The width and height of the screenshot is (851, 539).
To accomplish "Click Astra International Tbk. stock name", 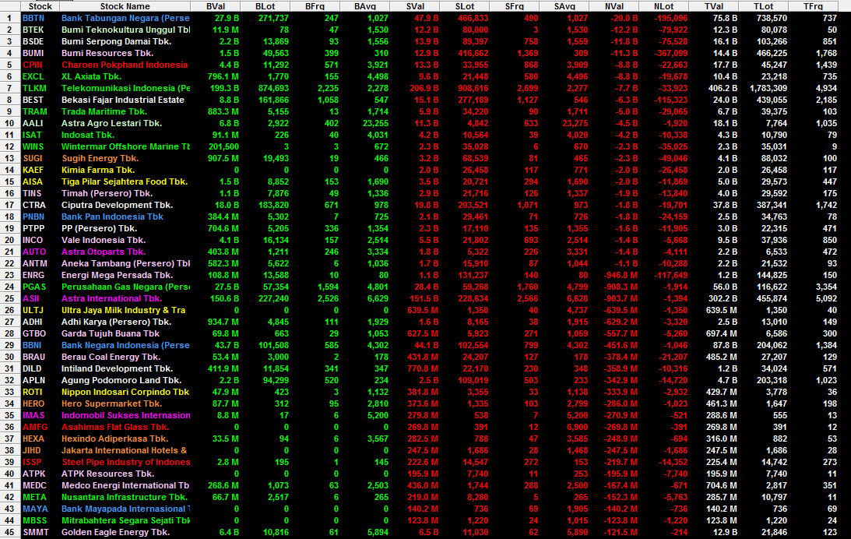I will pyautogui.click(x=112, y=298).
